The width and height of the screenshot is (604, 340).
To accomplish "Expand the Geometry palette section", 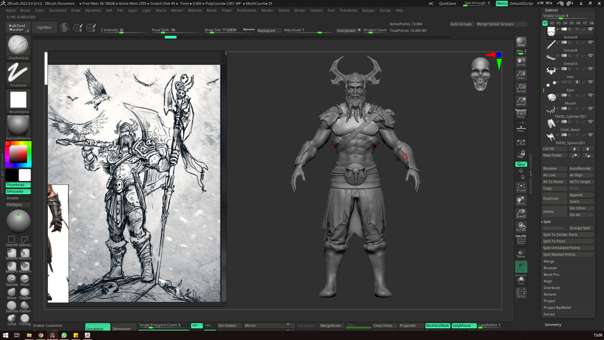I will pos(553,325).
